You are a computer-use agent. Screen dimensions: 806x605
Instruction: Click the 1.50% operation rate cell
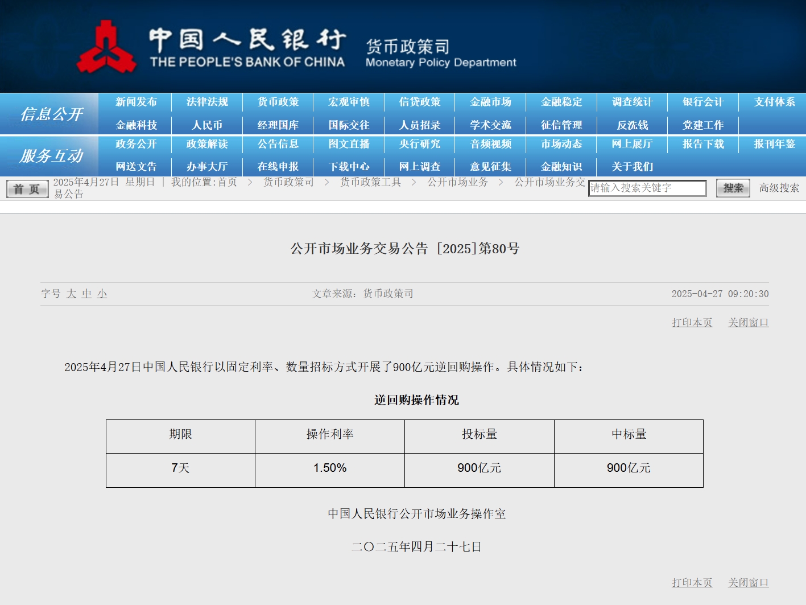tap(330, 470)
